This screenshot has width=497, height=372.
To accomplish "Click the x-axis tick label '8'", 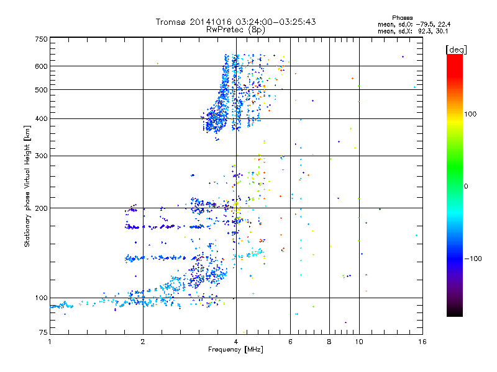I will (x=329, y=342).
